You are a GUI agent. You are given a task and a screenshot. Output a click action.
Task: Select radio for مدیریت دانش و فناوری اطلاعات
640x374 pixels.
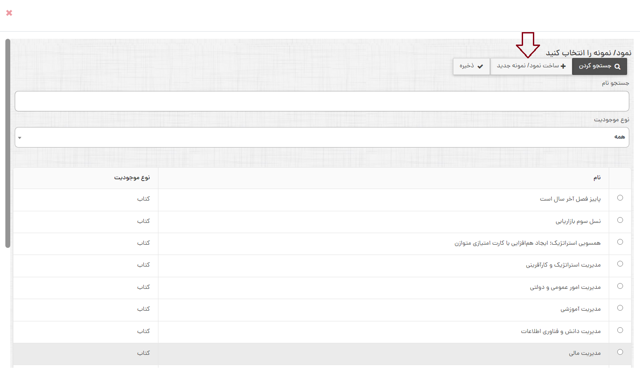click(620, 330)
